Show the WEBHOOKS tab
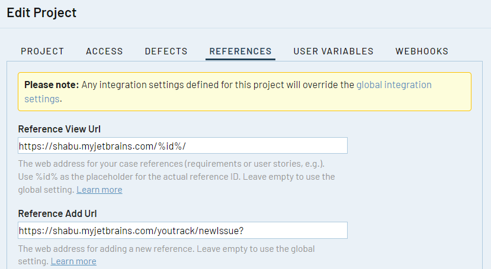This screenshot has height=269, width=491. point(422,51)
